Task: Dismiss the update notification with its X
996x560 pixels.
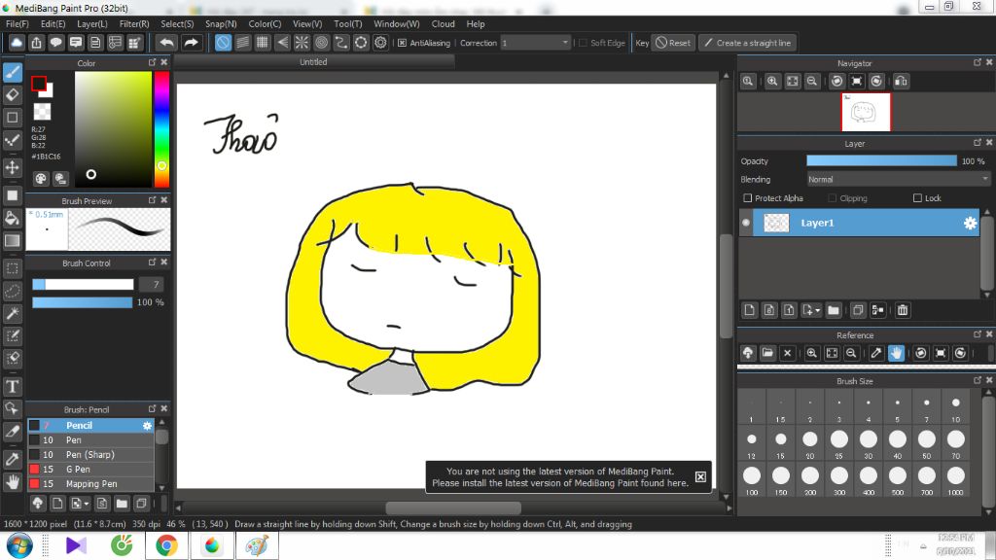Action: point(700,476)
